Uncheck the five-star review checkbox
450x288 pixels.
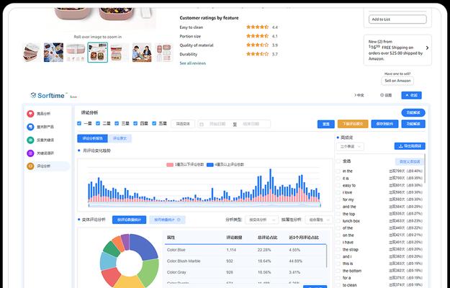tap(154, 123)
